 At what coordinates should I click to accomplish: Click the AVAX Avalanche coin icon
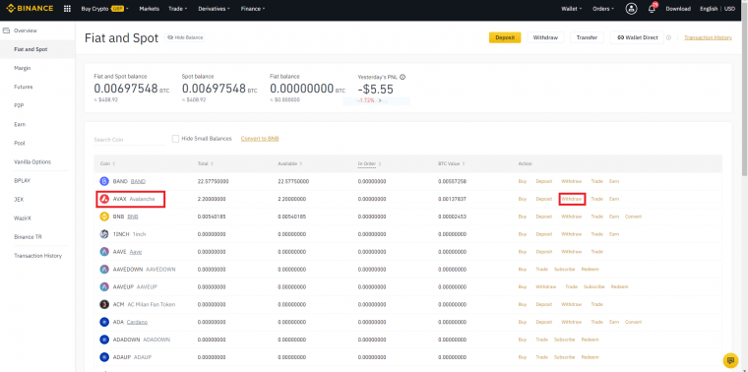(104, 199)
